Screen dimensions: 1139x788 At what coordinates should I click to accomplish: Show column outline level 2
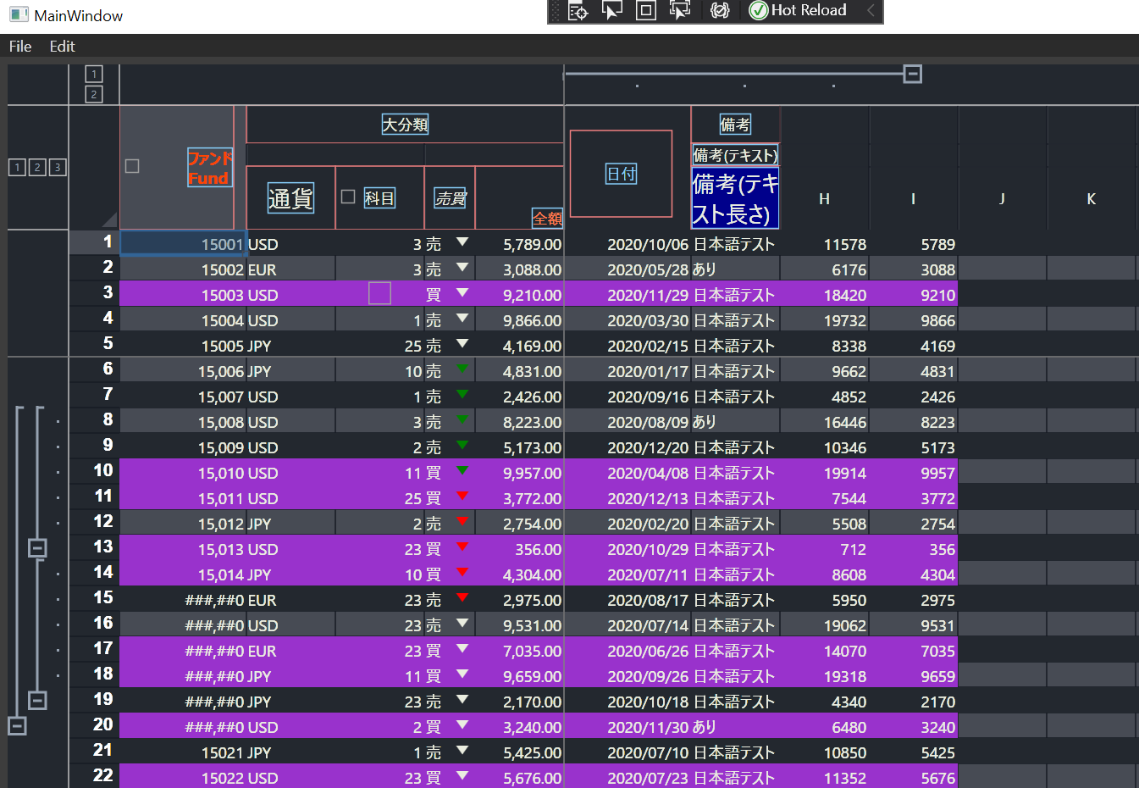coord(94,94)
